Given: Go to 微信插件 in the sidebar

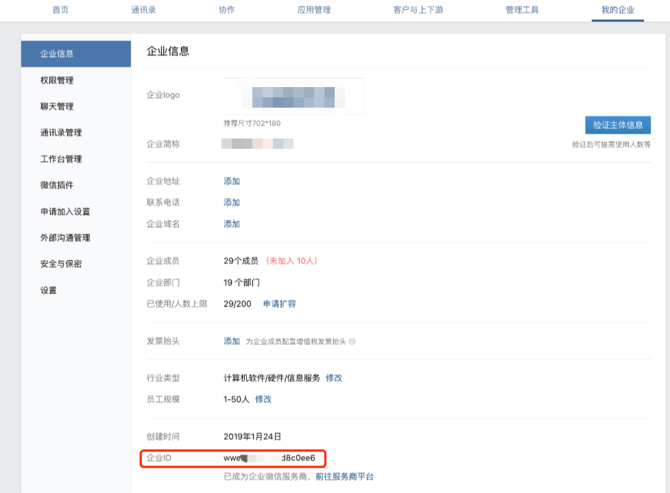Looking at the screenshot, I should [57, 185].
